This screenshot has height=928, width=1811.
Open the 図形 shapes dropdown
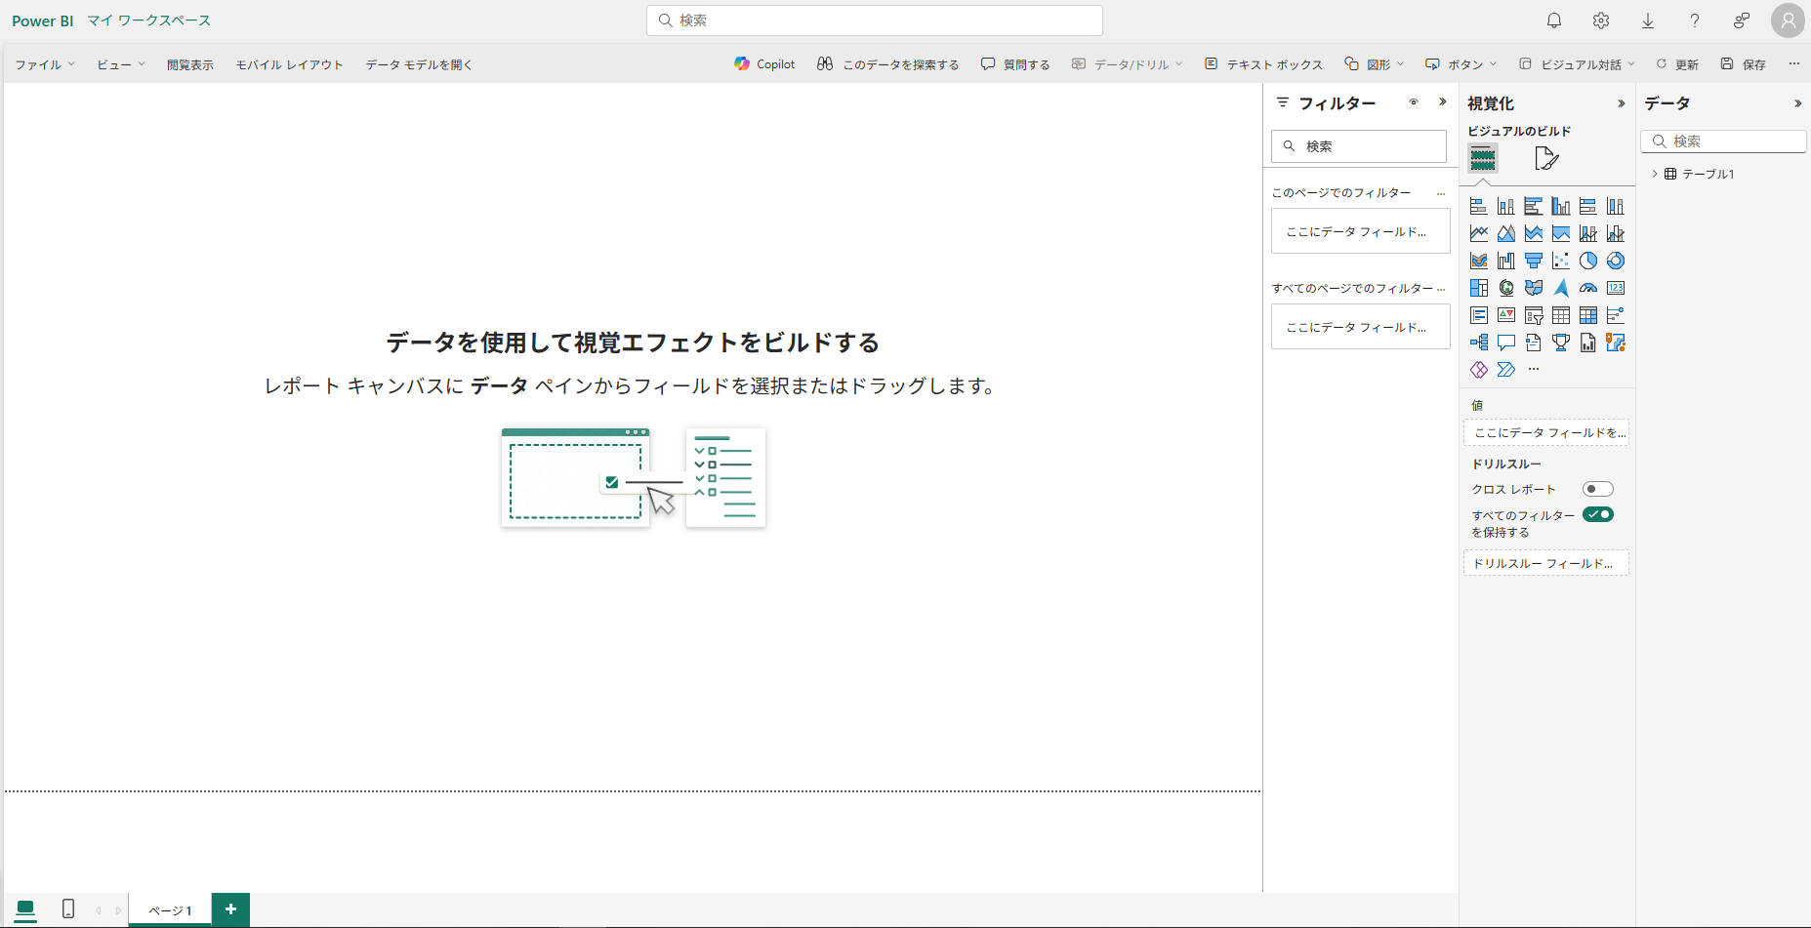[x=1375, y=64]
